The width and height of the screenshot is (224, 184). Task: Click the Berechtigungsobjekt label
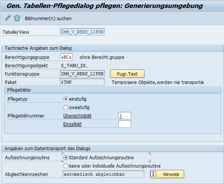(27, 66)
